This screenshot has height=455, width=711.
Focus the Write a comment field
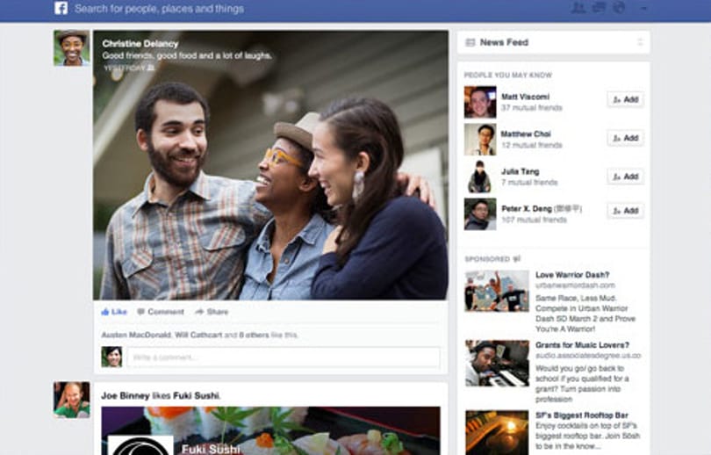(x=284, y=357)
